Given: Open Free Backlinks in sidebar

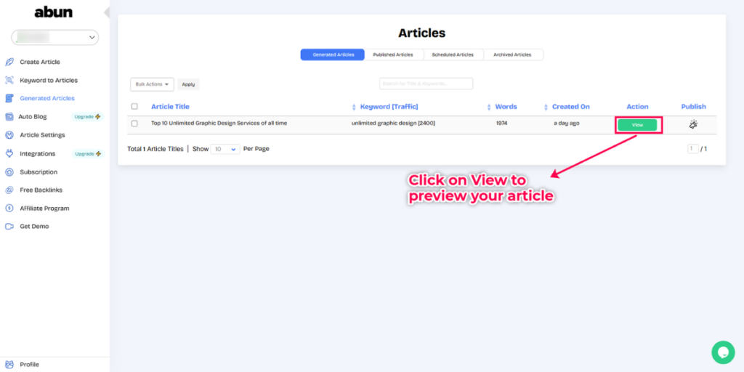Looking at the screenshot, I should click(x=41, y=190).
